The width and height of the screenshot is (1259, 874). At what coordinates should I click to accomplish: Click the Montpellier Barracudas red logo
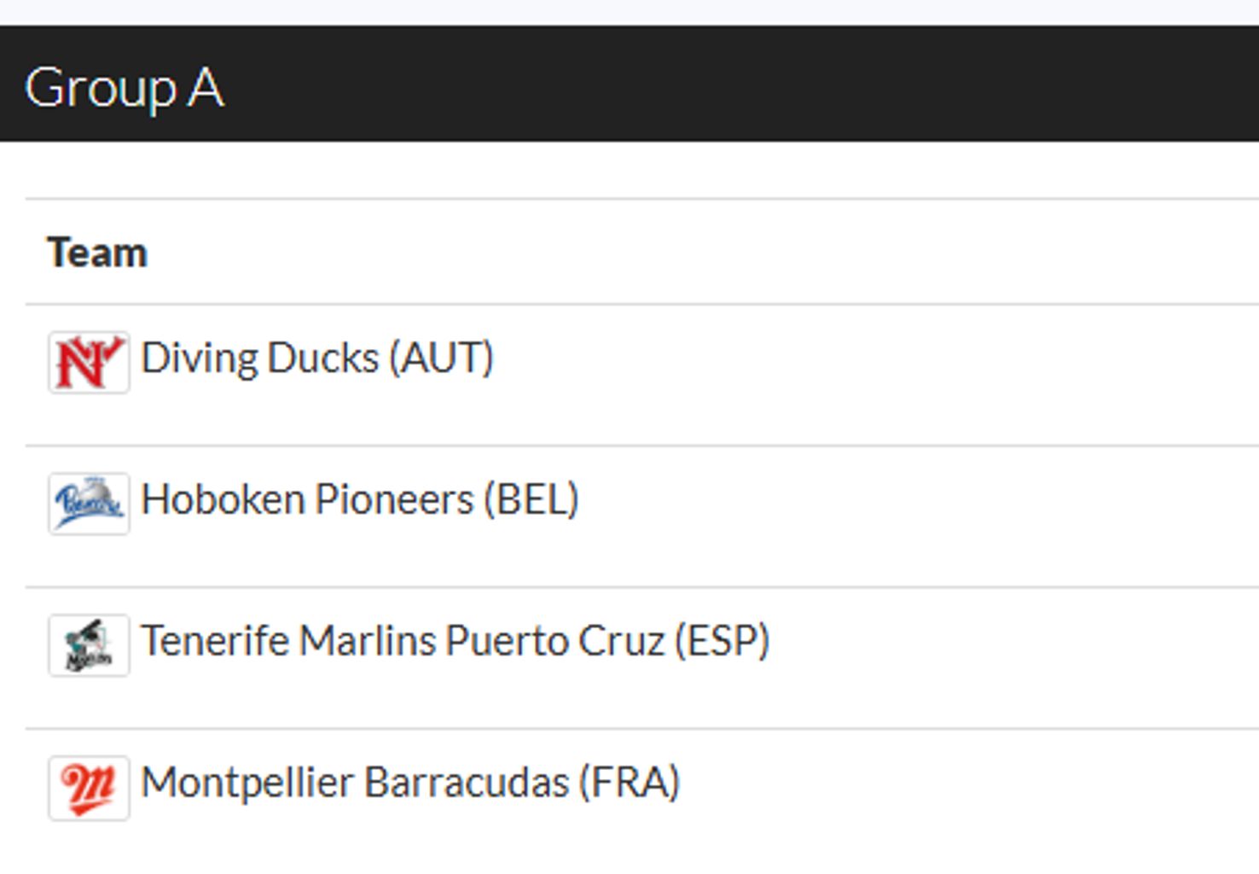pos(89,787)
